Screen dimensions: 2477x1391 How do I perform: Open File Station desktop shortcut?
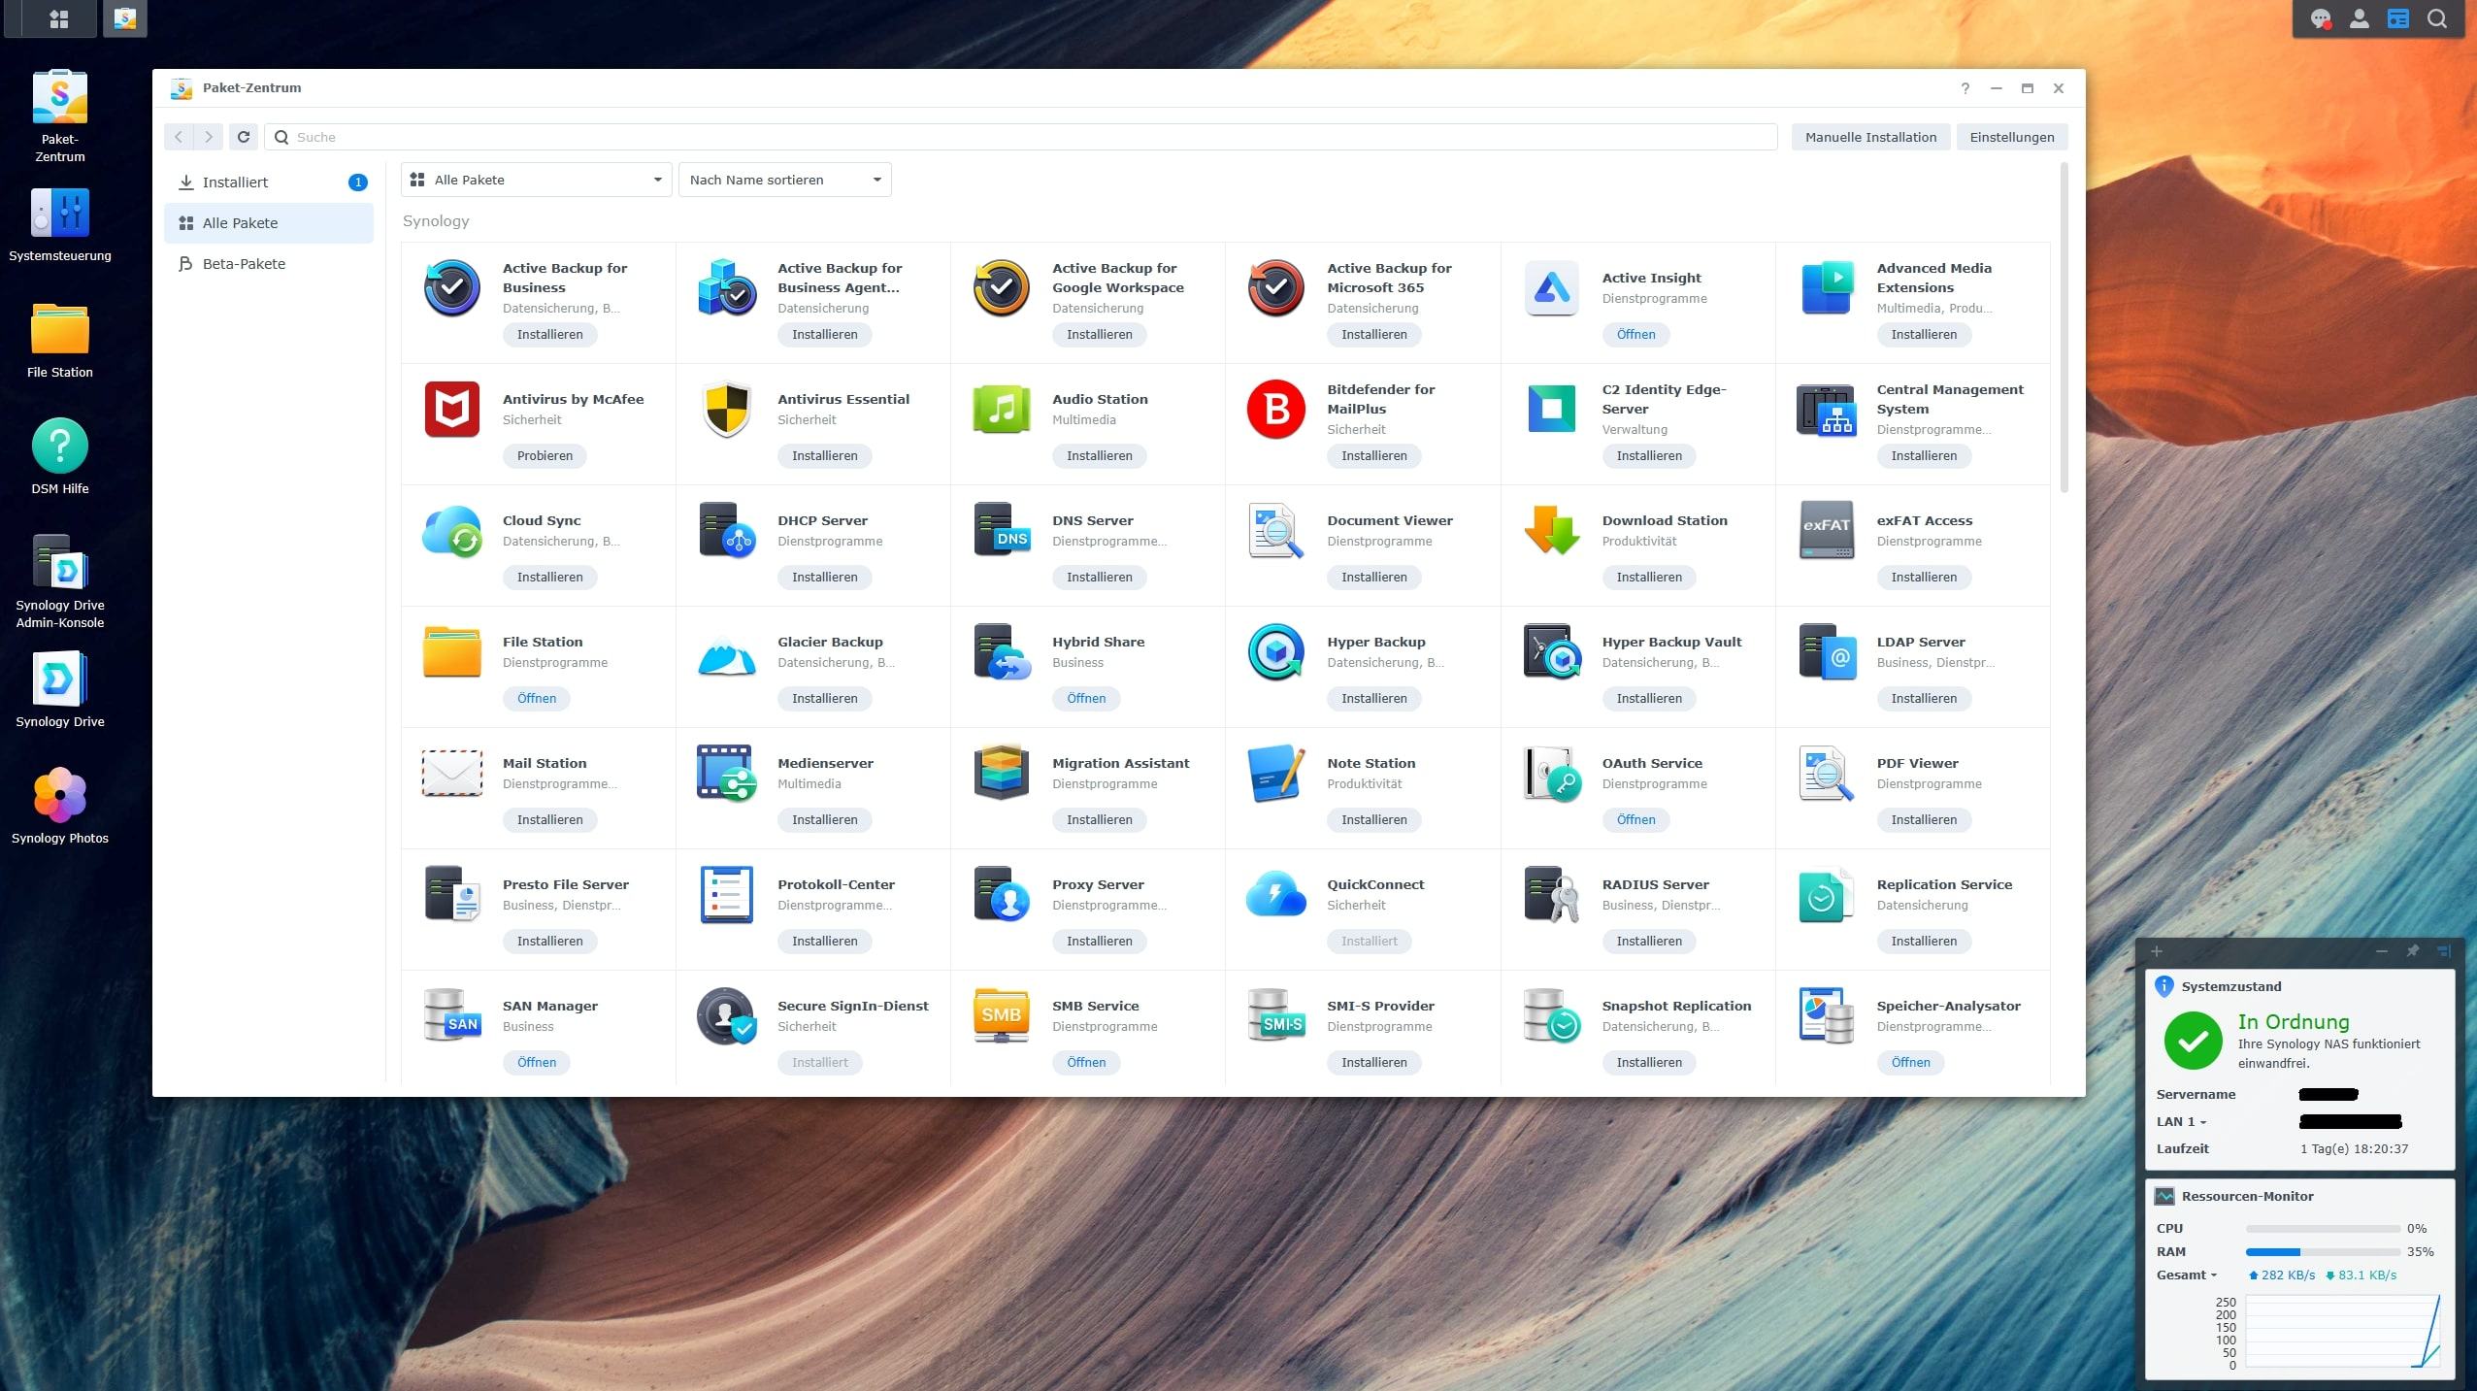pos(60,341)
